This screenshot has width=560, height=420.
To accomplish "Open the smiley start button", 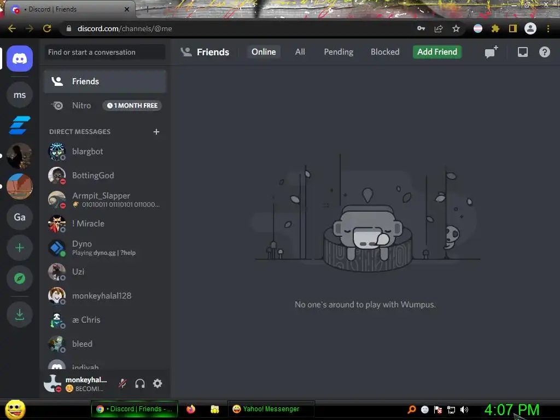I will [x=15, y=410].
